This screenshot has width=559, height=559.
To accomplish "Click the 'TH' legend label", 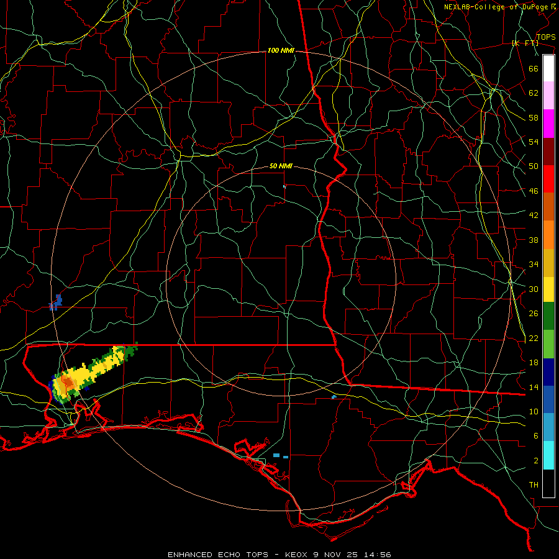I will click(x=534, y=485).
